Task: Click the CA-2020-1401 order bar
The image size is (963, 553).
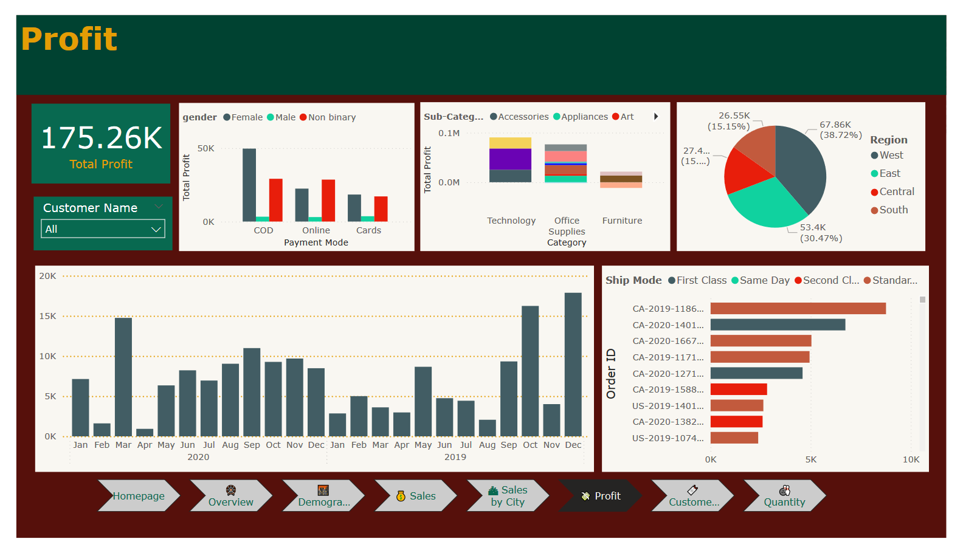Action: (x=778, y=325)
